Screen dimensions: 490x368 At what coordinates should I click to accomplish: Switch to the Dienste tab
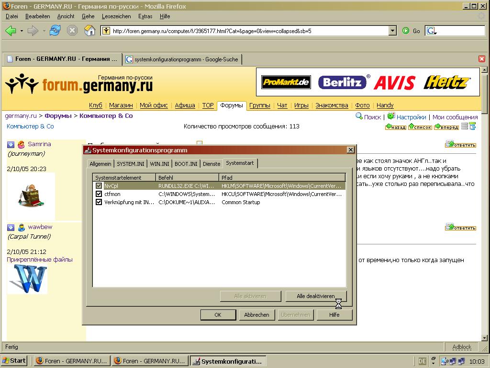point(212,164)
